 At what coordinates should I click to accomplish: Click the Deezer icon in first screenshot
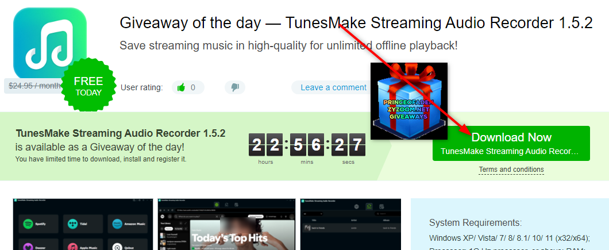pyautogui.click(x=28, y=247)
